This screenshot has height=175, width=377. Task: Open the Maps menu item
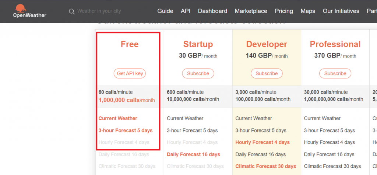(308, 11)
